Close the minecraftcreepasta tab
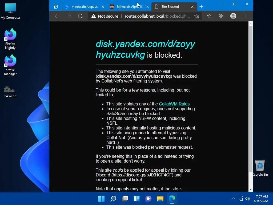 [103, 7]
